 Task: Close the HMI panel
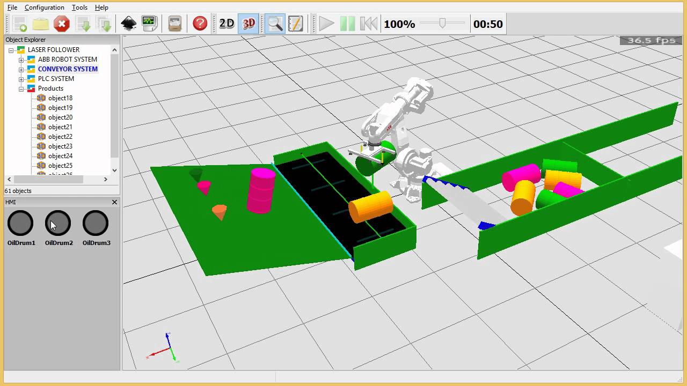114,202
